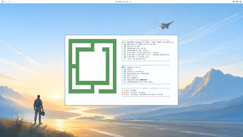
Task: Click the display icon beside 3840x2160
Action: (125, 48)
